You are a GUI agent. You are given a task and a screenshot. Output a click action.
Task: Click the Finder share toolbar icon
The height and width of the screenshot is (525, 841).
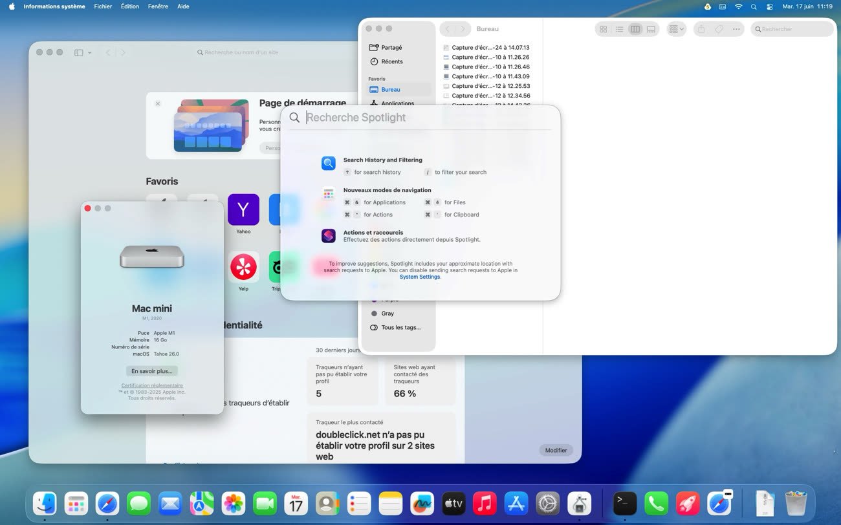tap(701, 29)
